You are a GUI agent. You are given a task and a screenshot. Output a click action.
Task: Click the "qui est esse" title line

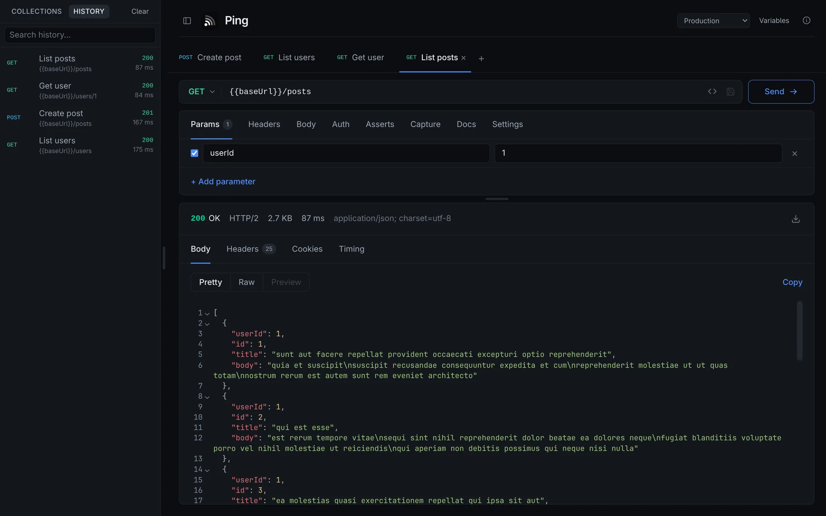point(285,428)
